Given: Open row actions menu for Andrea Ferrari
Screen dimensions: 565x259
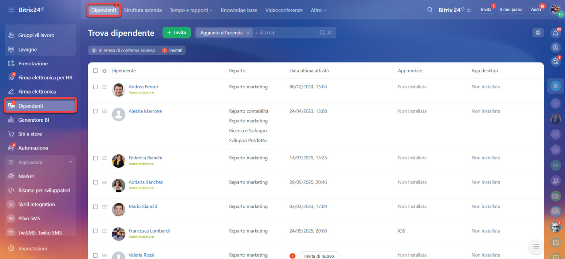Looking at the screenshot, I should pos(105,87).
